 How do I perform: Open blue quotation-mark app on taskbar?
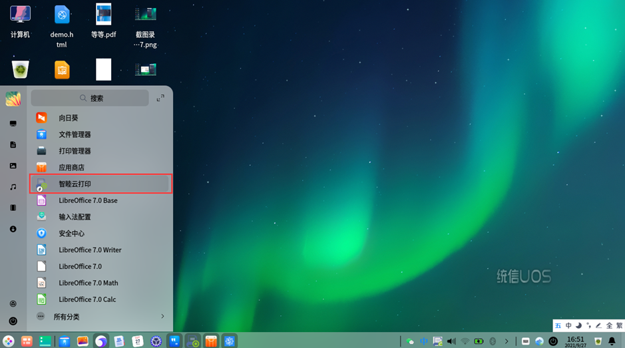click(174, 341)
